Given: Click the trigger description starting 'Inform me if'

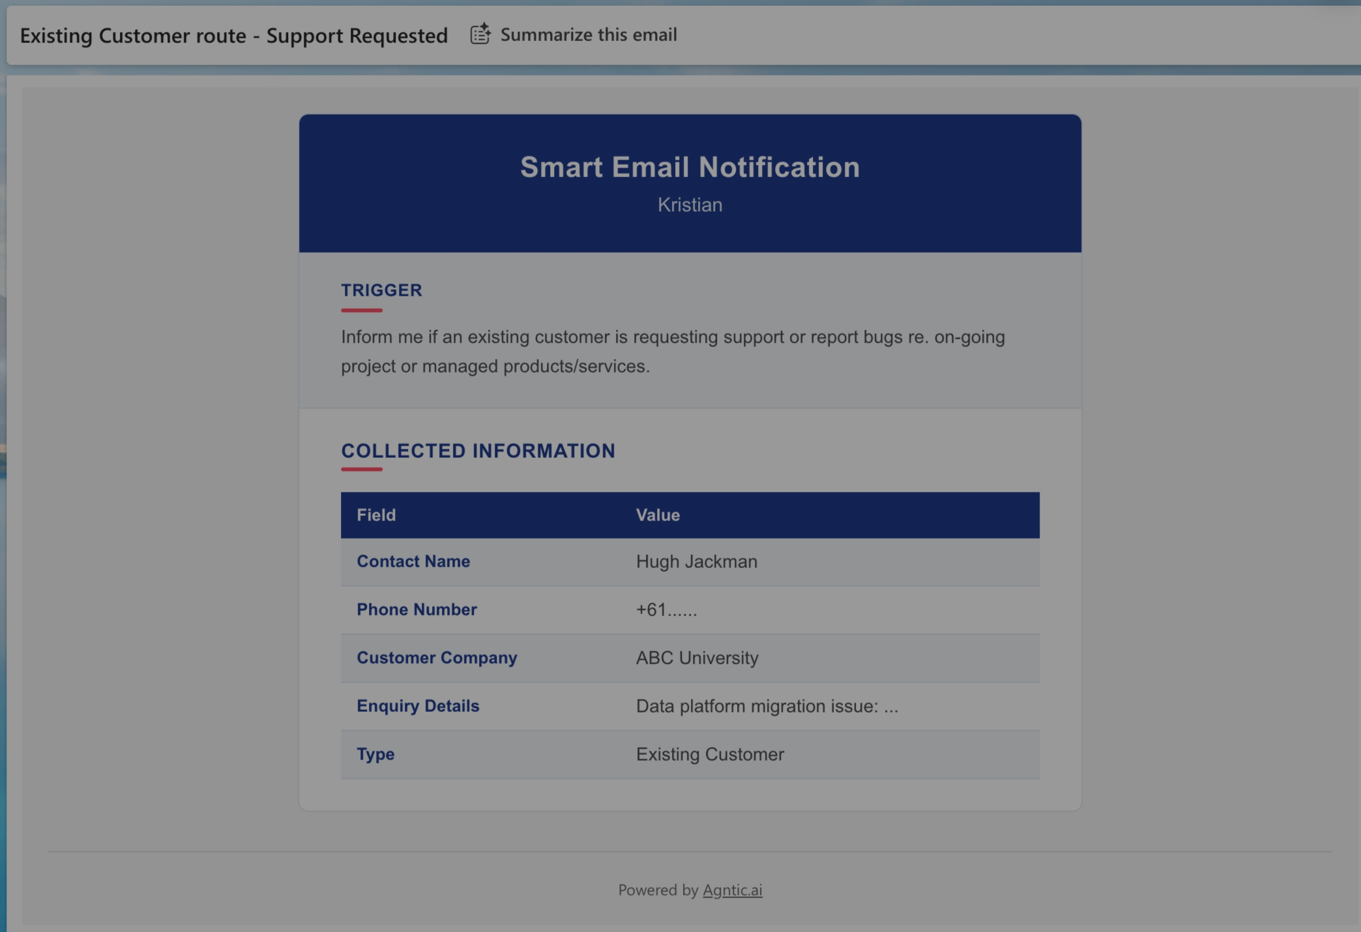Looking at the screenshot, I should click(673, 351).
